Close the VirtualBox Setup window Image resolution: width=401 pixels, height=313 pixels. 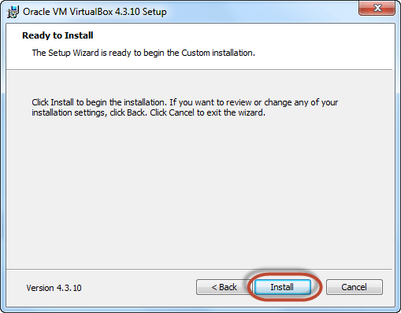coord(377,8)
